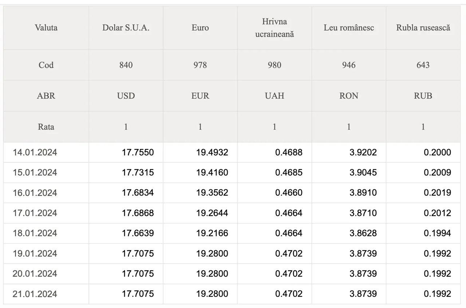Select the 21.01.2024 date cell

pyautogui.click(x=35, y=294)
